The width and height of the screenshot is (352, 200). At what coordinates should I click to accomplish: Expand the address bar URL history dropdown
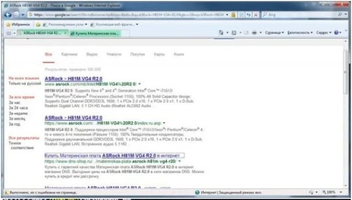coord(227,15)
